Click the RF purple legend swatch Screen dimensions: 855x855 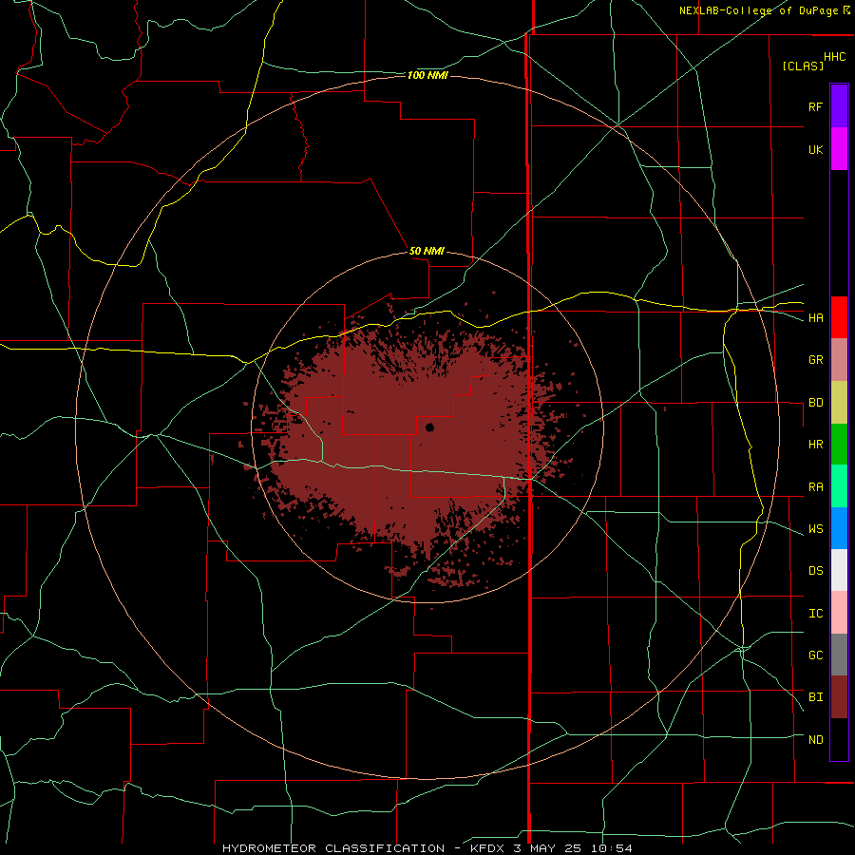pyautogui.click(x=839, y=106)
